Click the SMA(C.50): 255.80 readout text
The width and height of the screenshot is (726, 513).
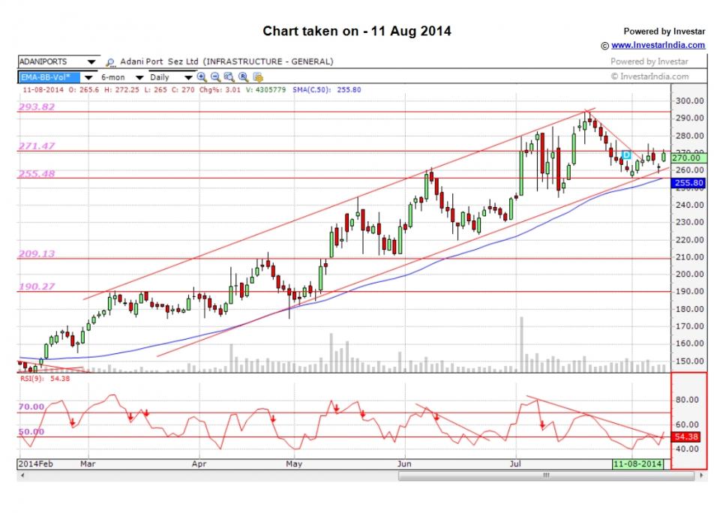tap(327, 90)
